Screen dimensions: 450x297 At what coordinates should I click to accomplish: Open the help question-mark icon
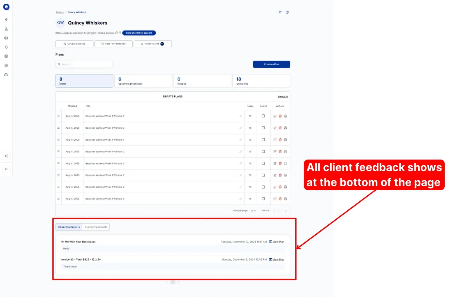pos(287,12)
